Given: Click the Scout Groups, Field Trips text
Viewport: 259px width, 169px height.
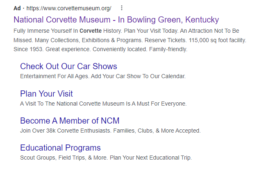Looking at the screenshot, I should point(53,158).
